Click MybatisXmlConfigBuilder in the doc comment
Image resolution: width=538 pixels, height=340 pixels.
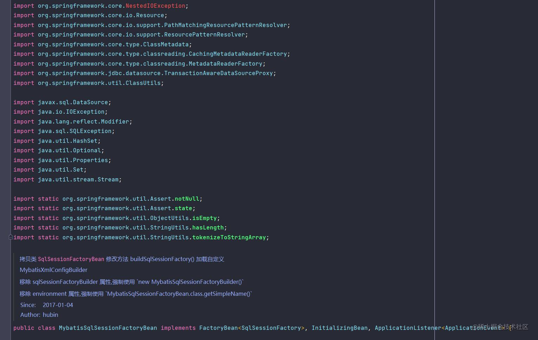tap(54, 270)
